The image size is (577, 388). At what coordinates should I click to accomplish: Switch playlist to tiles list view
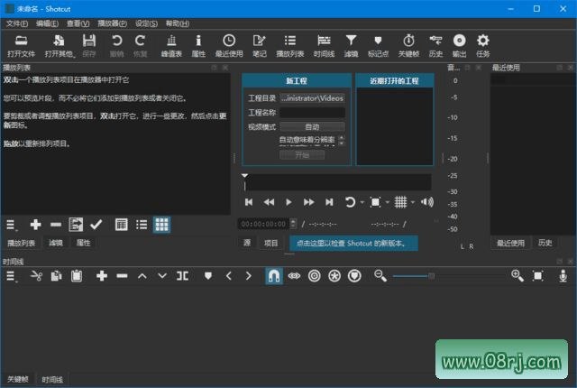pos(142,224)
